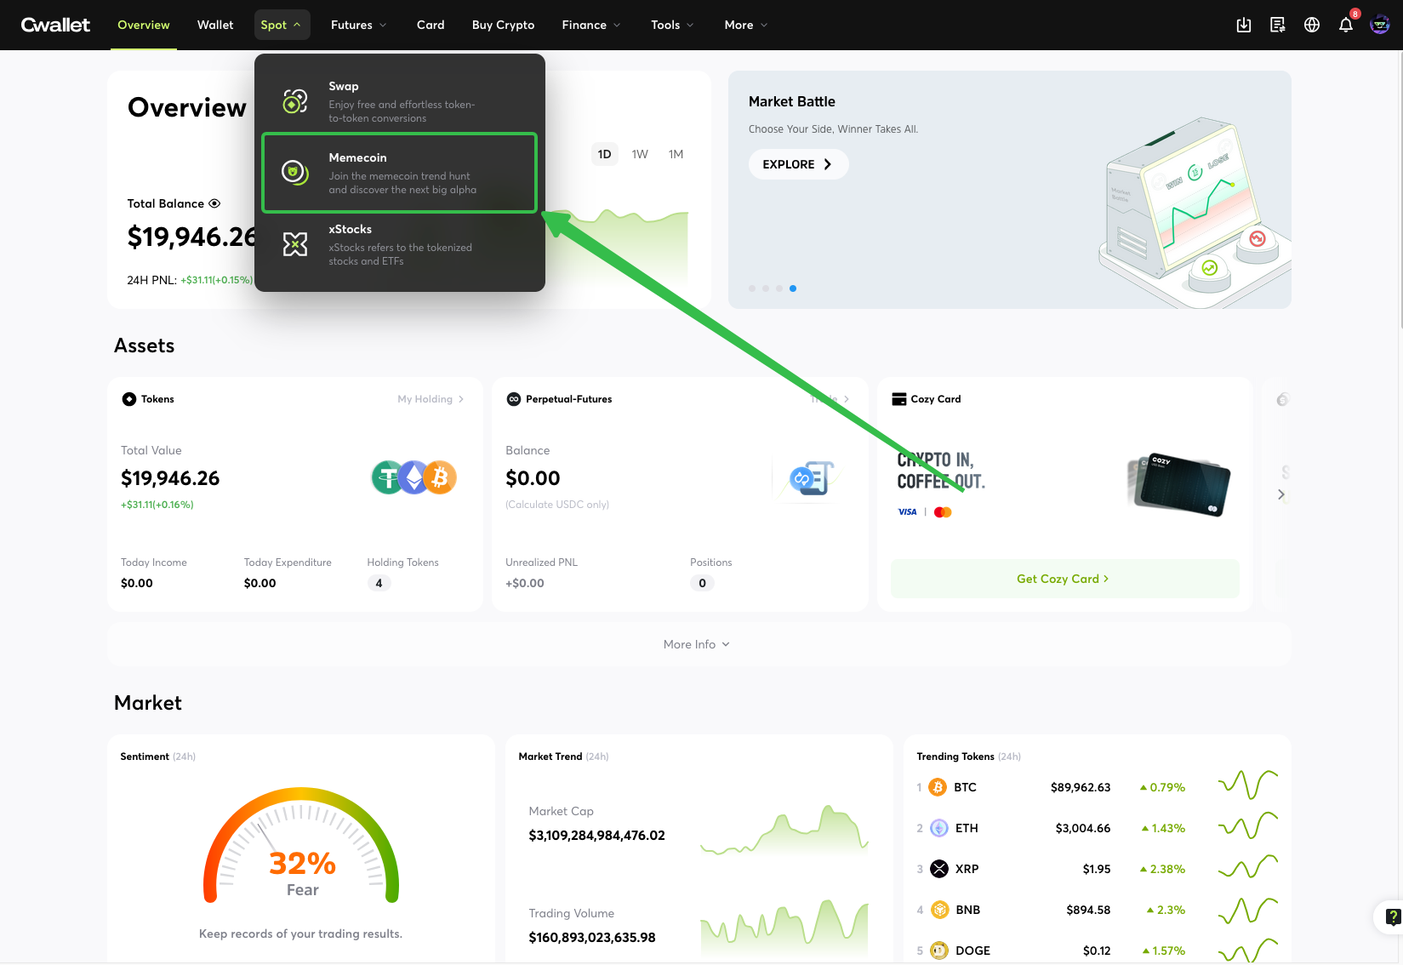Open the Finance dropdown menu
This screenshot has height=965, width=1403.
point(590,25)
